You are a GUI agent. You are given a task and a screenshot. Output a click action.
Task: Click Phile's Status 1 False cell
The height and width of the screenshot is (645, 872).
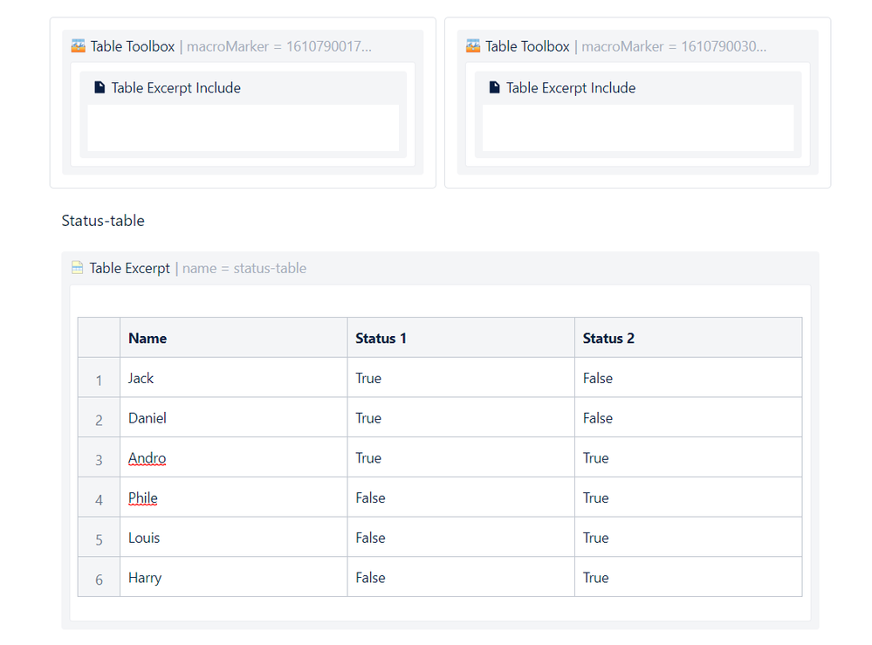(x=461, y=497)
